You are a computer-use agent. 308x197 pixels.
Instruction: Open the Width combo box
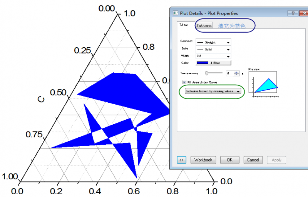(213, 56)
